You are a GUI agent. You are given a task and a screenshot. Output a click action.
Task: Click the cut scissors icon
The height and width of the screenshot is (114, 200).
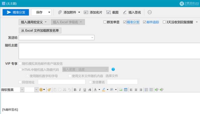[x=65, y=90]
